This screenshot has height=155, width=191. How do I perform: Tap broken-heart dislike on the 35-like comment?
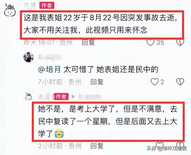(180, 42)
